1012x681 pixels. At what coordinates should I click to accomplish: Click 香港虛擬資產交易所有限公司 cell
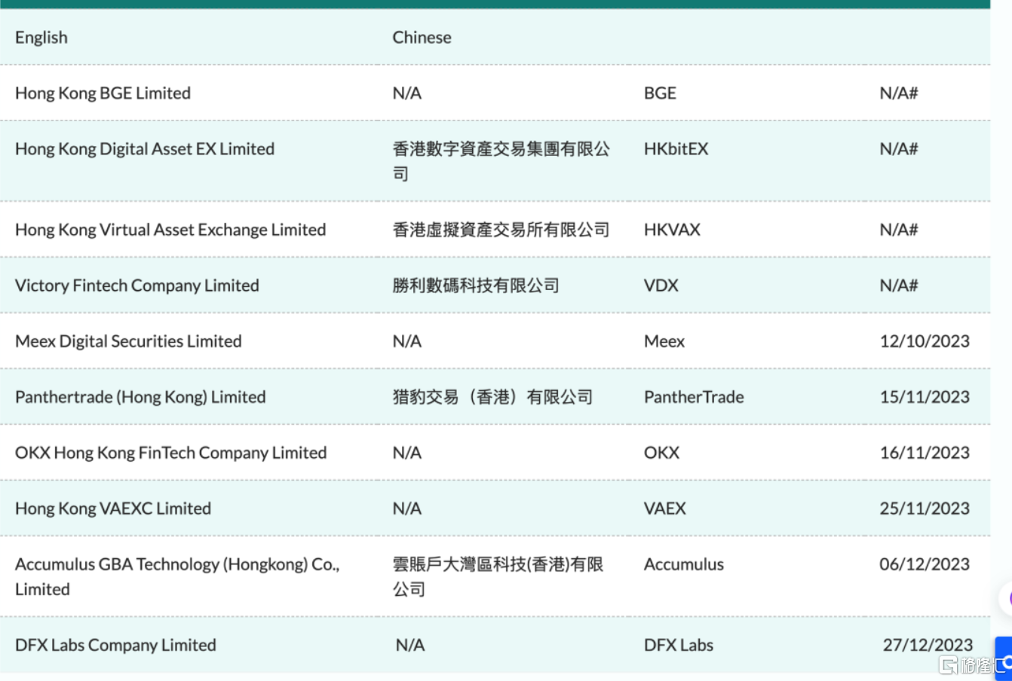(501, 230)
